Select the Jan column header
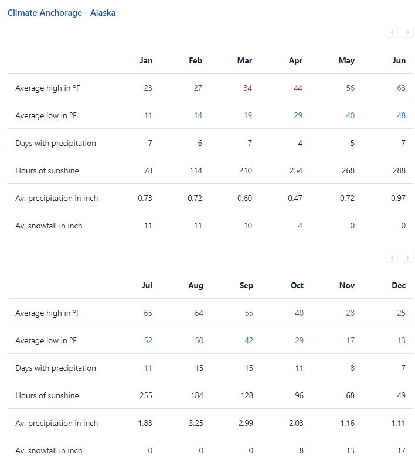Viewport: 415px width, 471px height. pos(146,61)
